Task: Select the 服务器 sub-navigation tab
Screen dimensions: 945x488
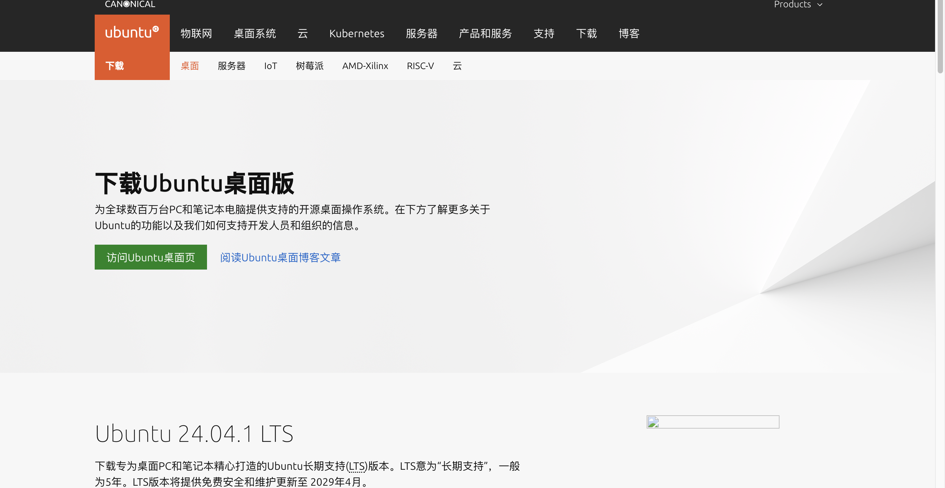Action: click(232, 66)
